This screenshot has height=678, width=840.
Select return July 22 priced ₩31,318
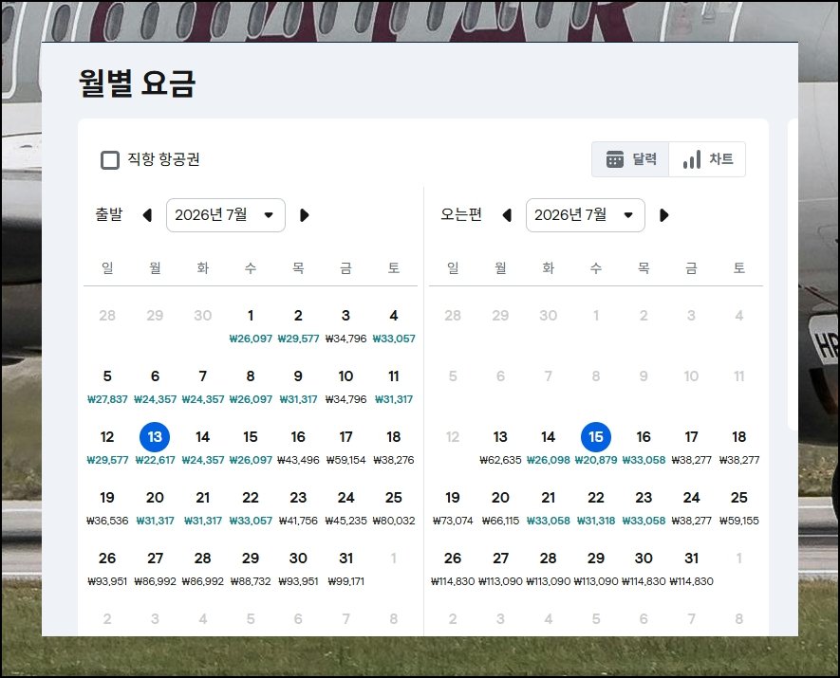596,507
